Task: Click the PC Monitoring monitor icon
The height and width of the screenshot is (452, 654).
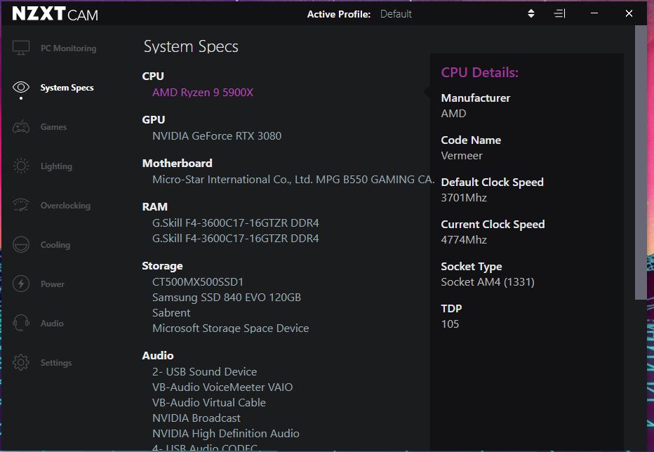Action: coord(21,48)
